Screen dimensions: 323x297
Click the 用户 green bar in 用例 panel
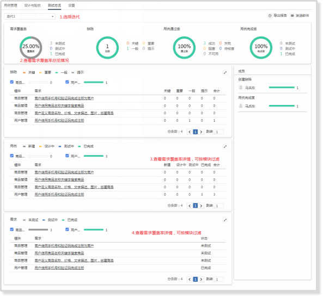[x=94, y=156]
